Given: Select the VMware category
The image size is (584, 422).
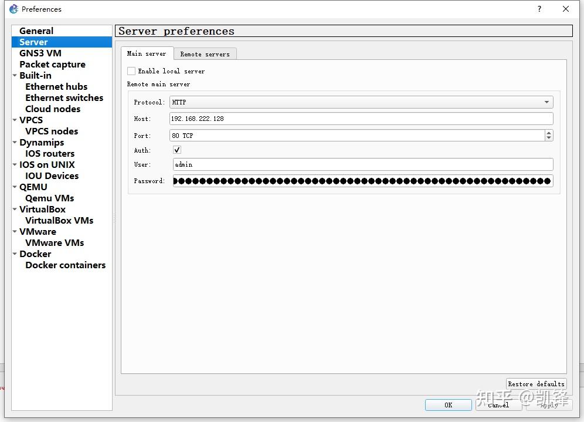Looking at the screenshot, I should 38,231.
